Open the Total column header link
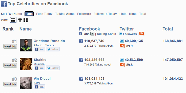This screenshot has width=186, height=93. coord(168,29)
